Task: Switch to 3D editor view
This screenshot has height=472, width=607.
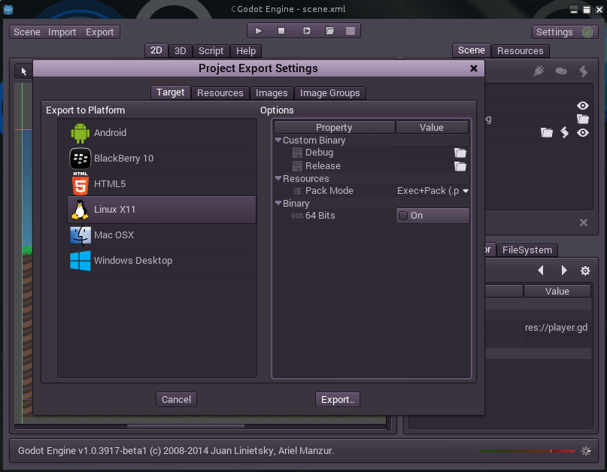Action: [180, 50]
